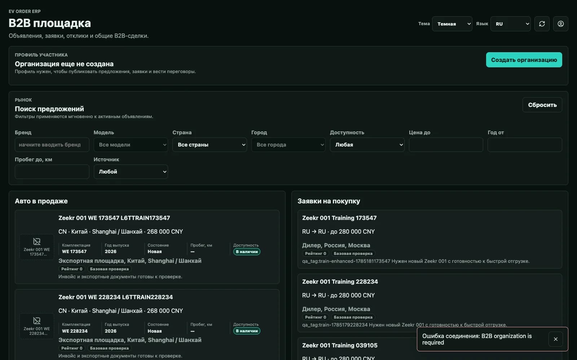Image resolution: width=577 pixels, height=360 pixels.
Task: Click the Авто в продаже heading
Action: (x=41, y=201)
